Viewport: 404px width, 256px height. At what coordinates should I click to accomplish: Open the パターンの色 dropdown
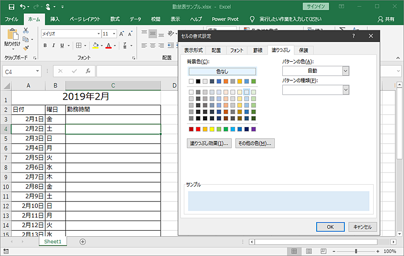coord(345,71)
